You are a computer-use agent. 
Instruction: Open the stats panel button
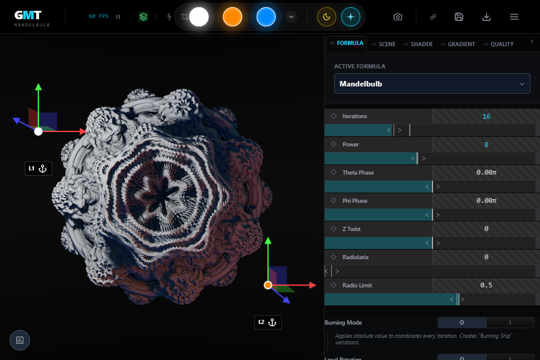(20, 340)
